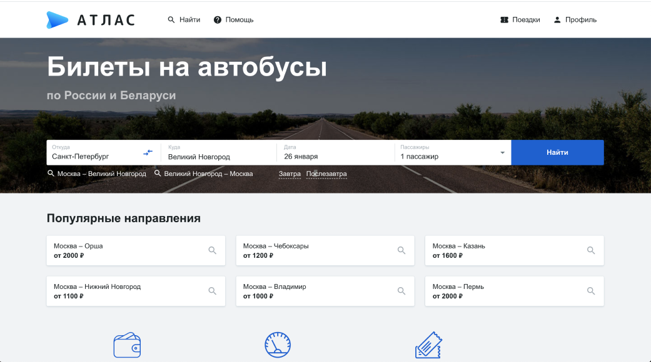Click the price от 1100 ₽
This screenshot has width=651, height=362.
coord(69,296)
